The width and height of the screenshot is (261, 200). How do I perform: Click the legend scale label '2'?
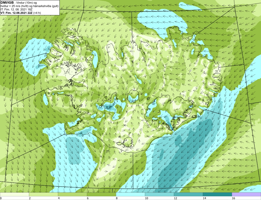coord(30,198)
